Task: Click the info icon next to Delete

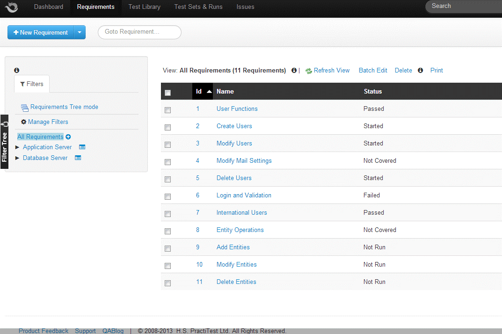Action: click(x=420, y=71)
